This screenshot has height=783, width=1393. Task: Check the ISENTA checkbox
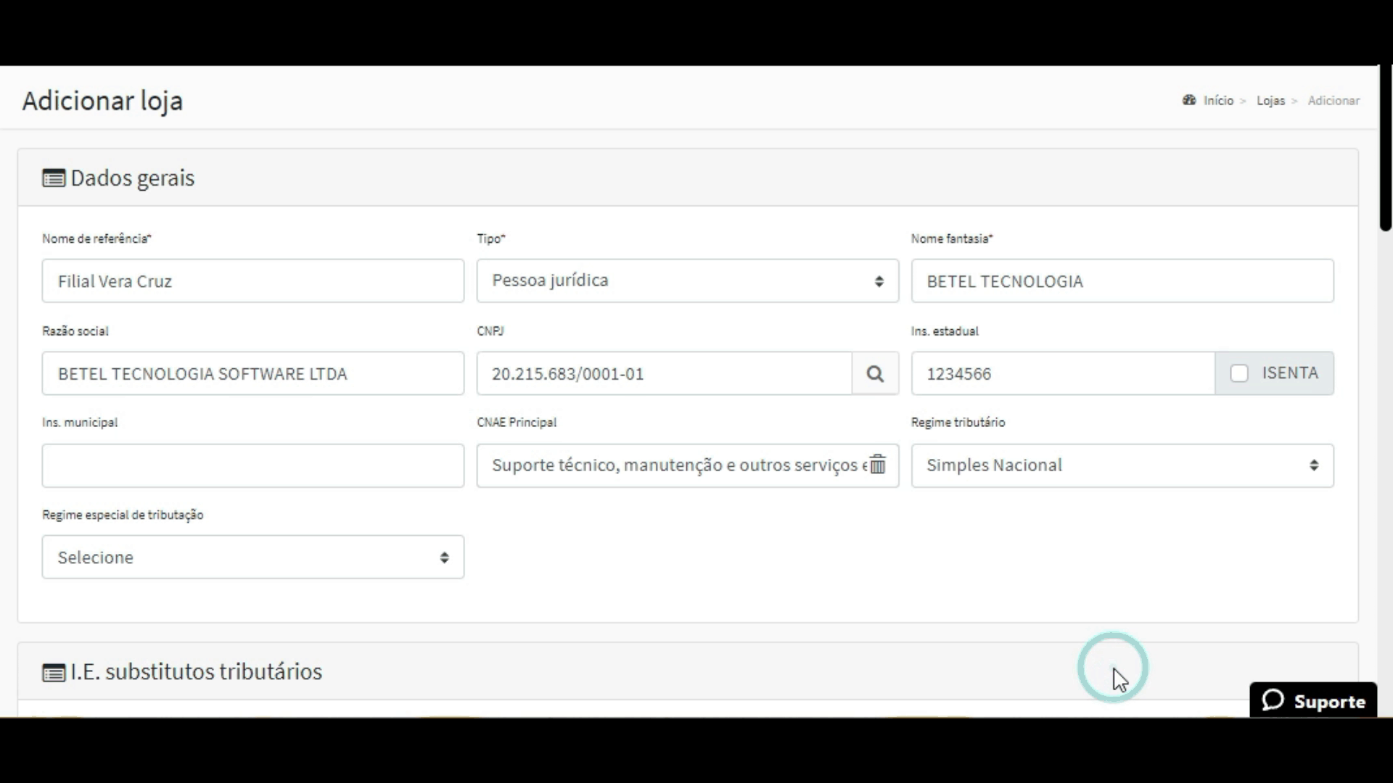(x=1239, y=373)
